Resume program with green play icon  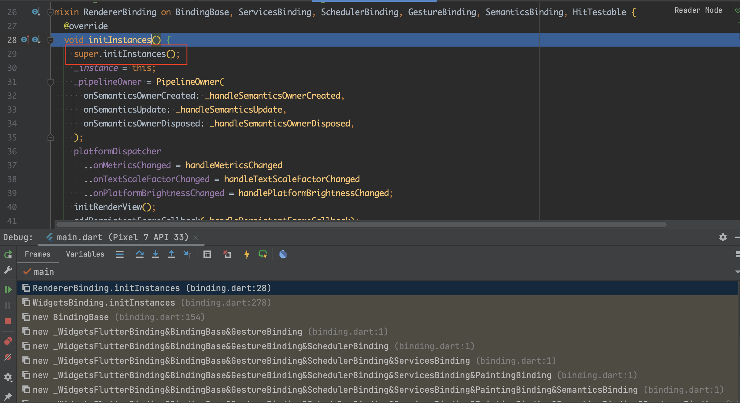(8, 290)
